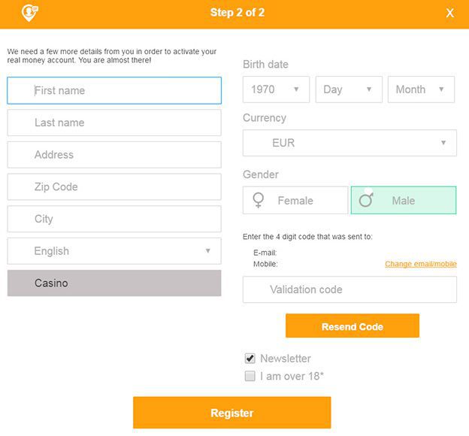Open the birth Month dropdown
469x436 pixels.
(x=421, y=89)
